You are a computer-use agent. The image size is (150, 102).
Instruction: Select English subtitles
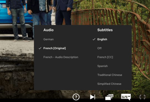(x=102, y=39)
